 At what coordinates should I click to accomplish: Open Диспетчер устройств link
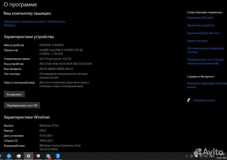pyautogui.click(x=201, y=25)
